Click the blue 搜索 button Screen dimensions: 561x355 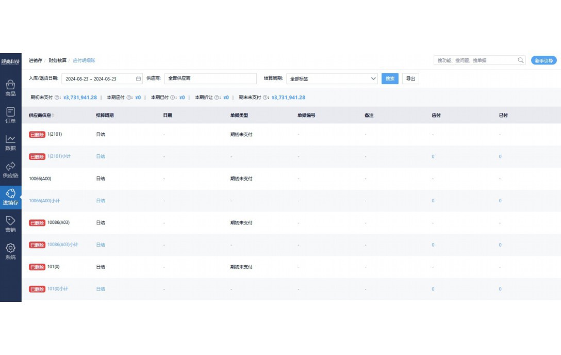[390, 79]
